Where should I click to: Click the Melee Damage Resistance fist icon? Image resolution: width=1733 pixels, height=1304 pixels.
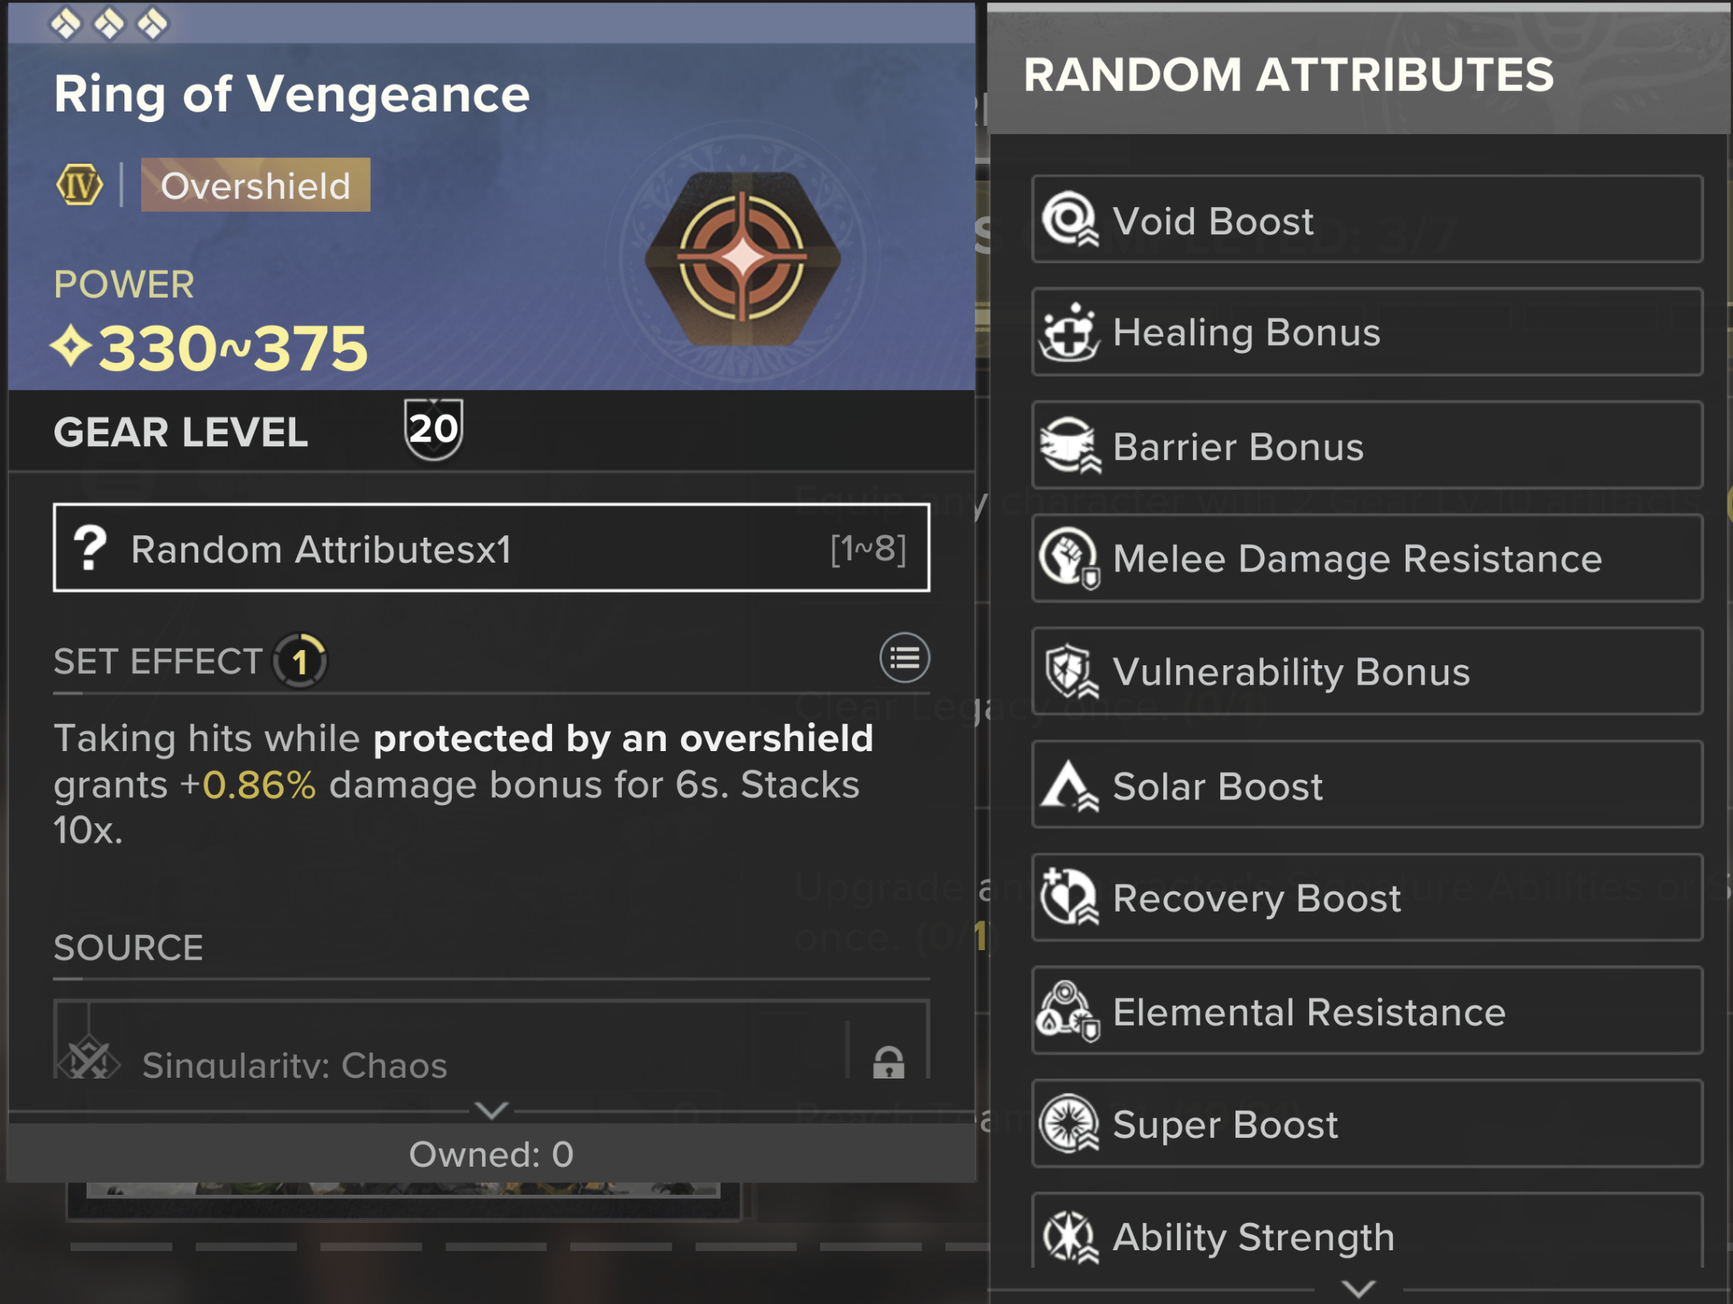(1069, 559)
